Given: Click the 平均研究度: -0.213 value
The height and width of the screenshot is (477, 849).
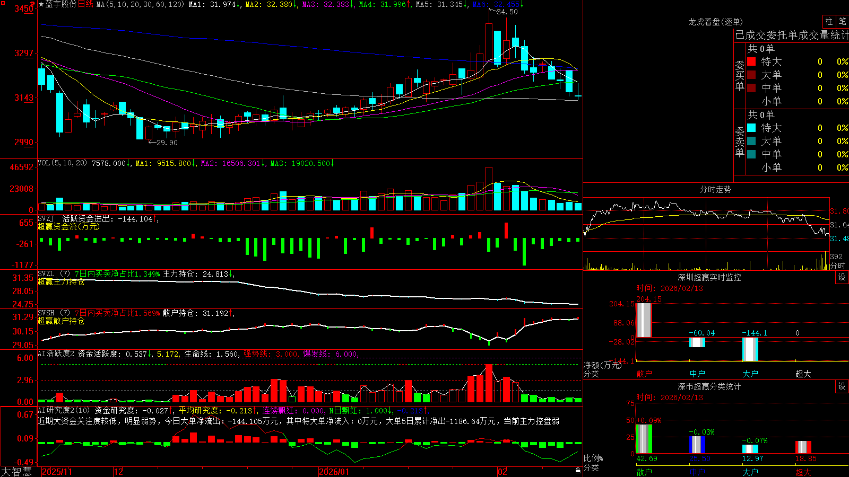Looking at the screenshot, I should pos(215,410).
